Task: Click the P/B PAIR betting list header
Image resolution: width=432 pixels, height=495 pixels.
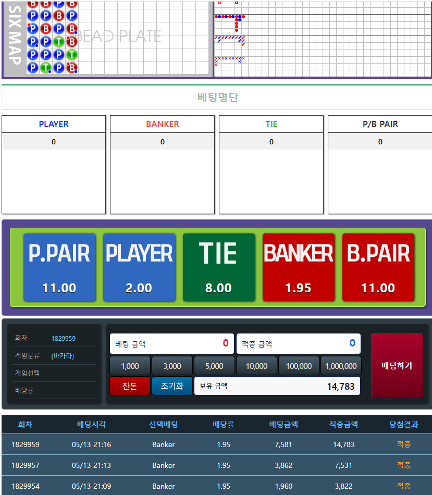Action: [380, 124]
